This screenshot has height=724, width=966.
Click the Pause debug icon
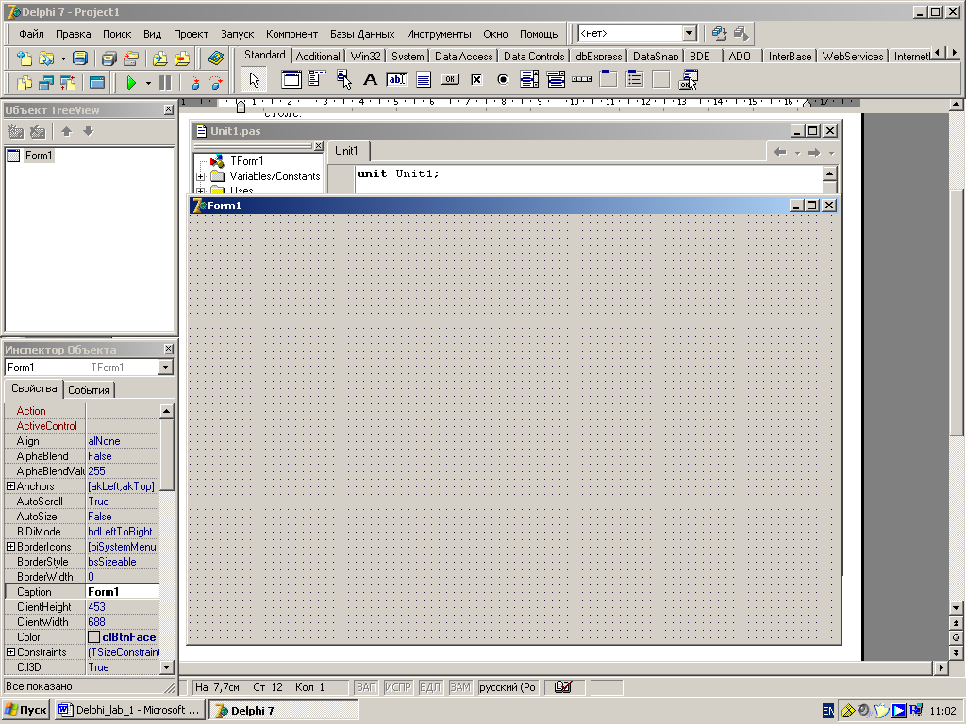[x=165, y=82]
